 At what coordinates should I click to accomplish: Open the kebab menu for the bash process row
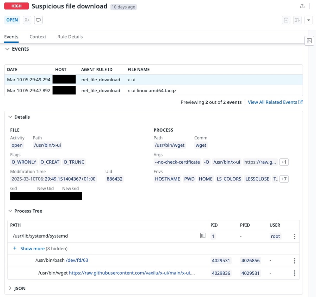[x=294, y=260]
